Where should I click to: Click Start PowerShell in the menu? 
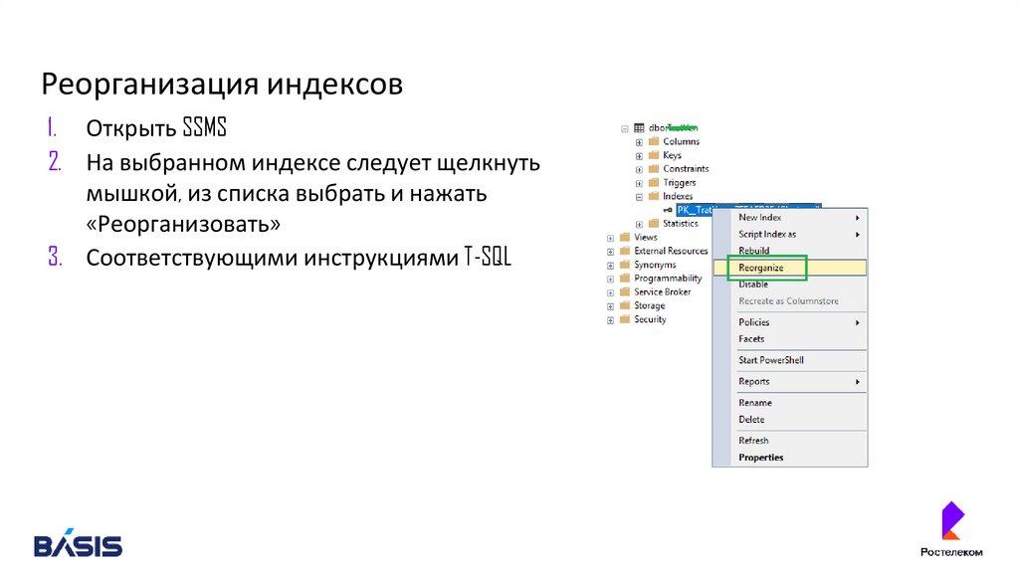pos(770,360)
